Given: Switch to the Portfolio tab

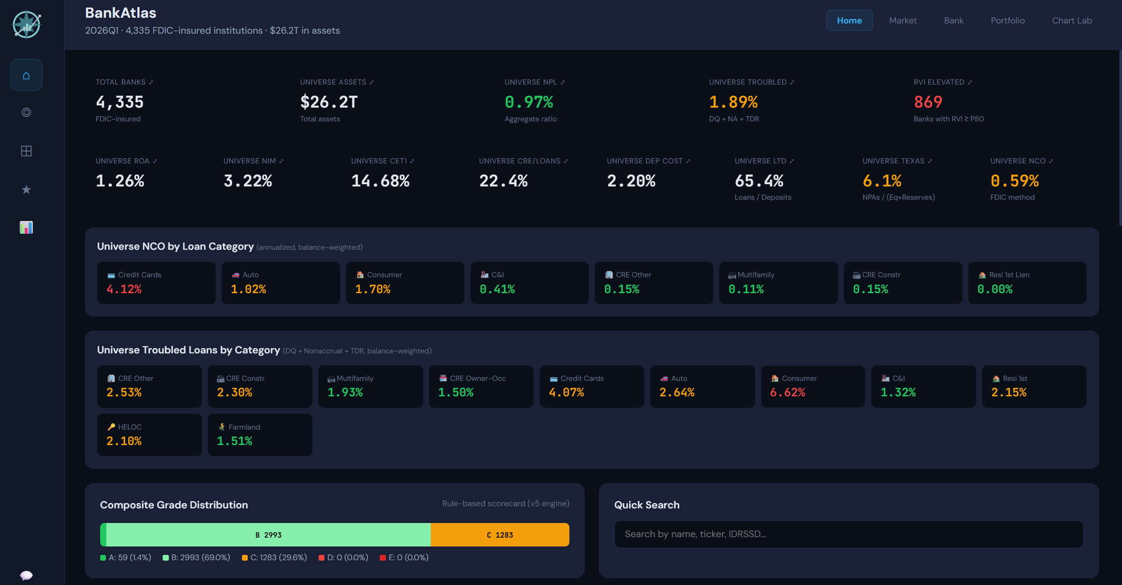Looking at the screenshot, I should point(1008,20).
